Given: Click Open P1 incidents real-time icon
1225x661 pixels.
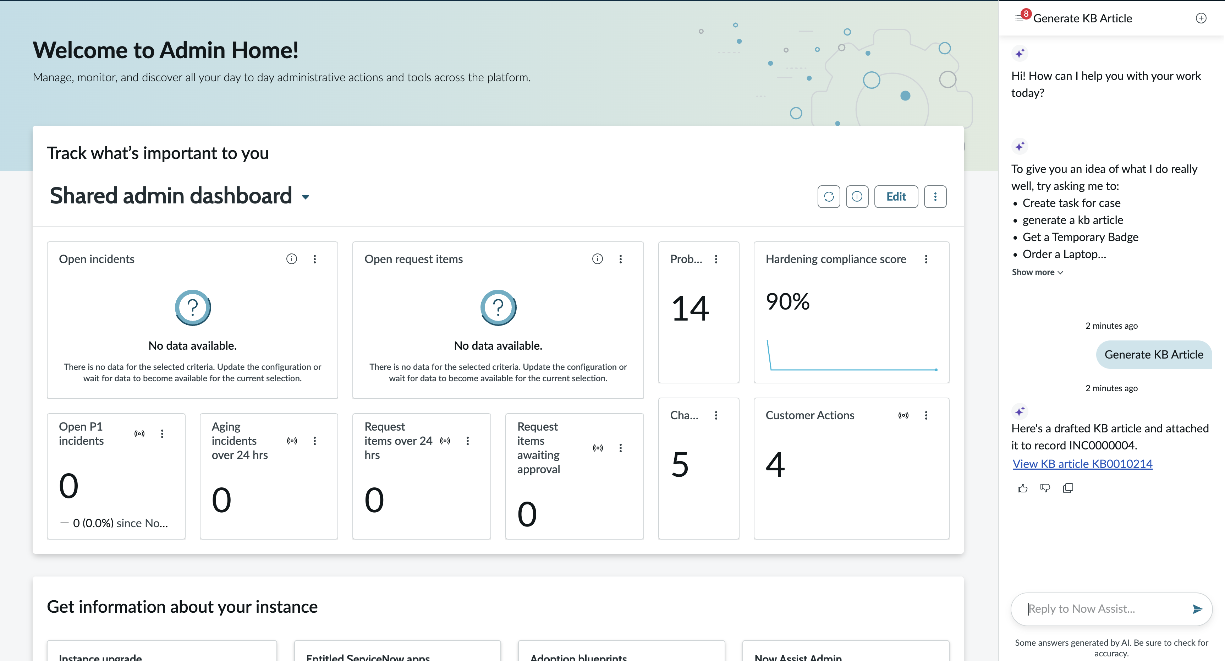Looking at the screenshot, I should tap(139, 433).
